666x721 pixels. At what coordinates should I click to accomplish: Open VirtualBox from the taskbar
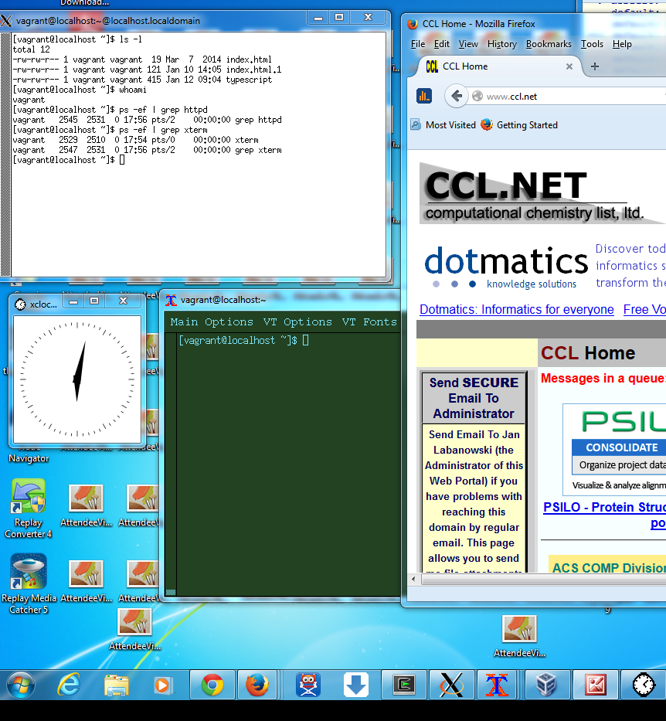pyautogui.click(x=547, y=685)
